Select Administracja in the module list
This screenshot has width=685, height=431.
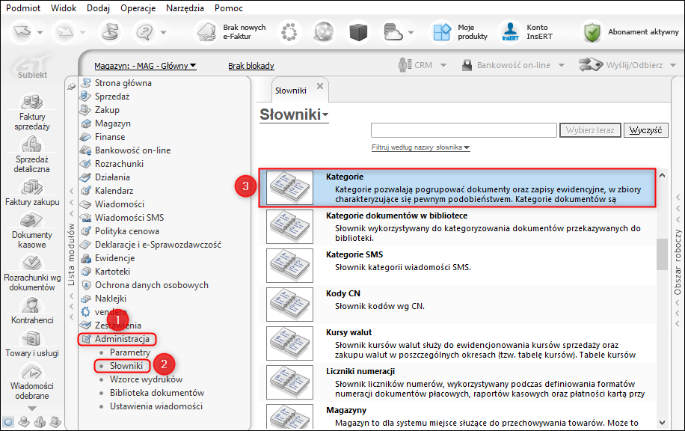[122, 339]
